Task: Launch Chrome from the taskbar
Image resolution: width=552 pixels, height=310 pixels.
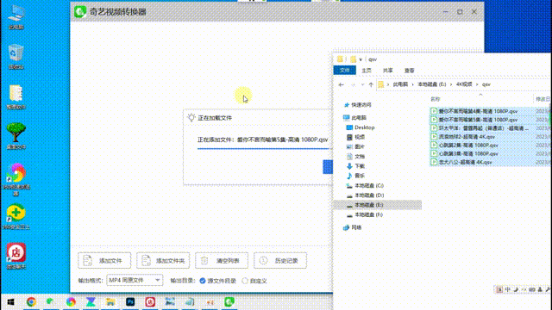Action: pos(31,302)
